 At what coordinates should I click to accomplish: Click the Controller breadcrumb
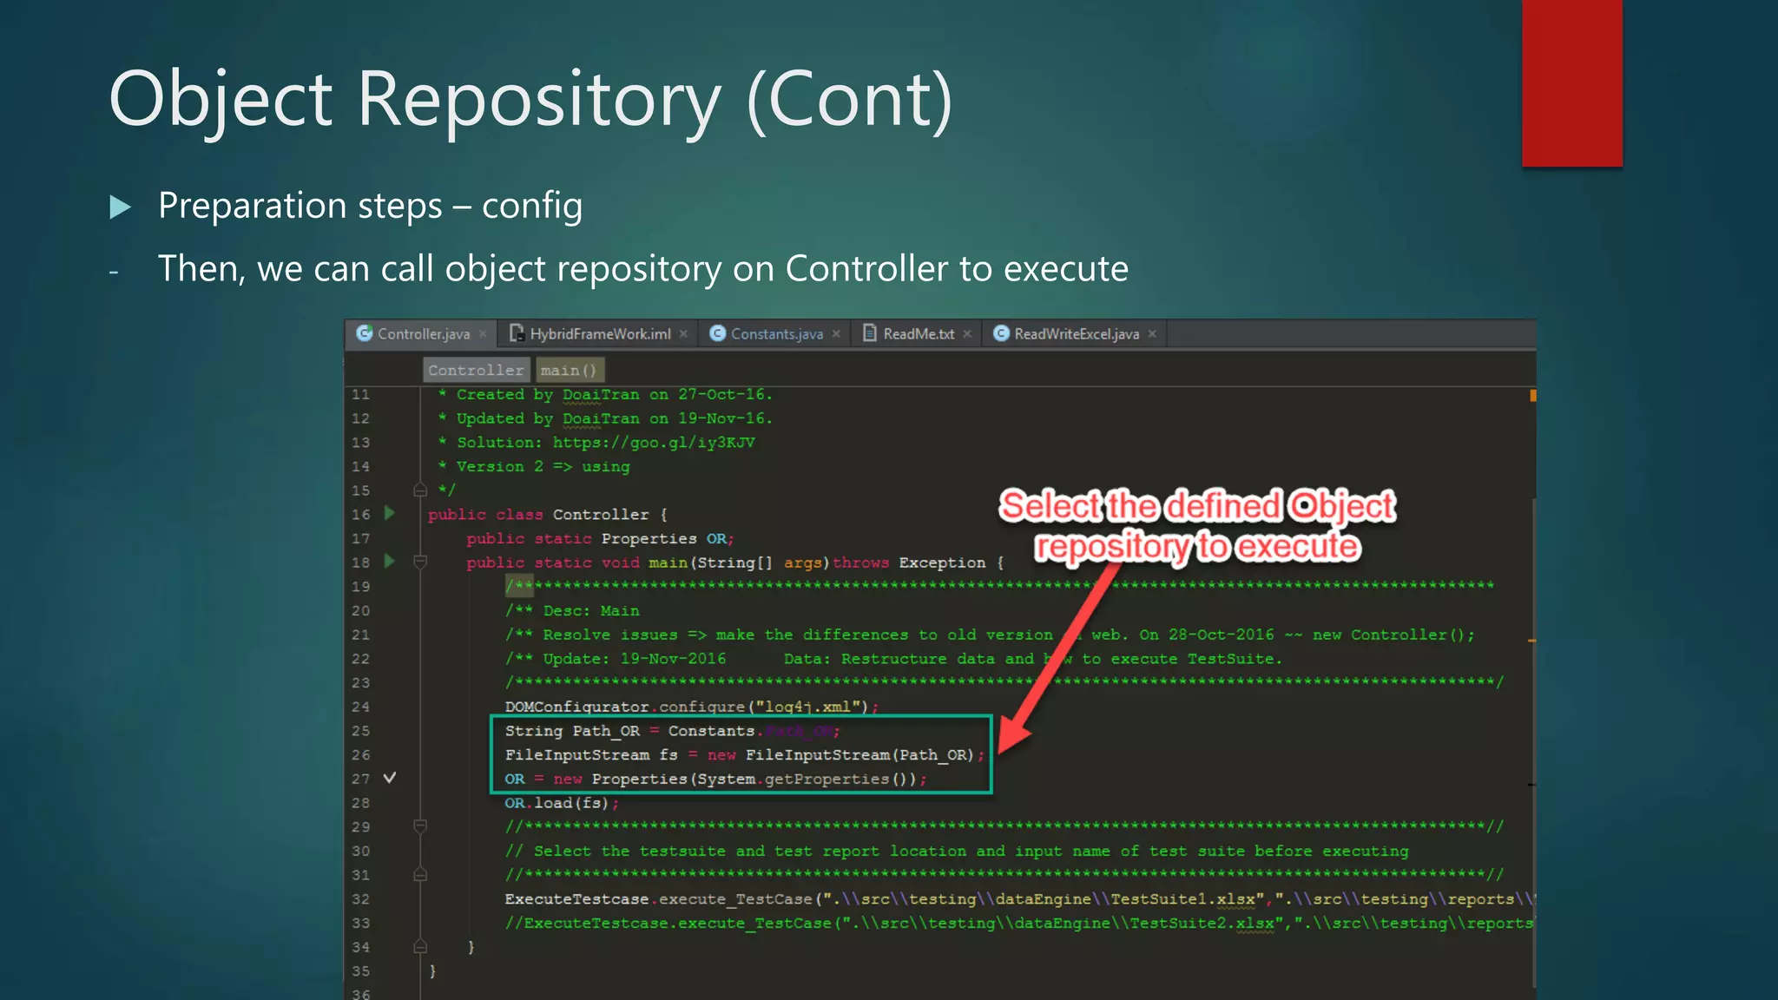(476, 371)
